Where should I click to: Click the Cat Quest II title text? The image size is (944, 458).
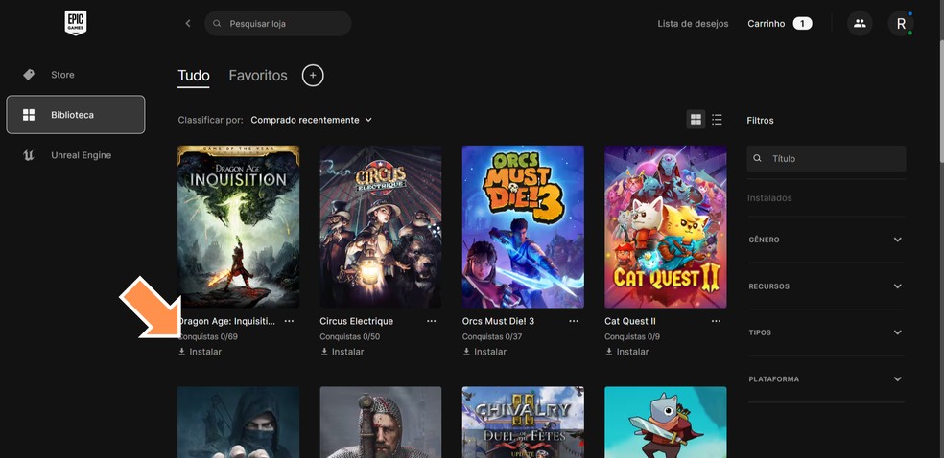(x=629, y=321)
